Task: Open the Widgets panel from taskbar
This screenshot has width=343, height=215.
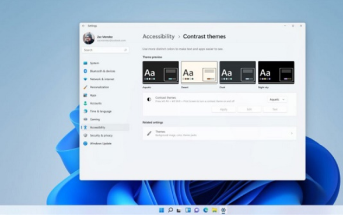Action: (x=188, y=210)
